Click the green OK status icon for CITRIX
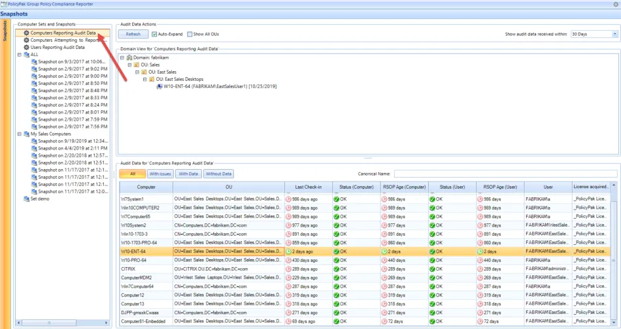The height and width of the screenshot is (329, 621). 337,269
